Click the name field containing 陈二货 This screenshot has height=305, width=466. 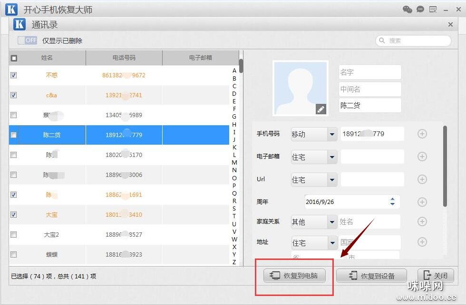(370, 105)
